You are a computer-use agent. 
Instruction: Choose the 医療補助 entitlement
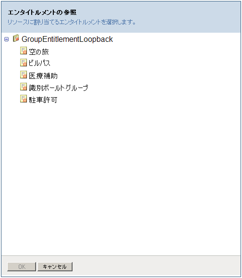pyautogui.click(x=43, y=76)
